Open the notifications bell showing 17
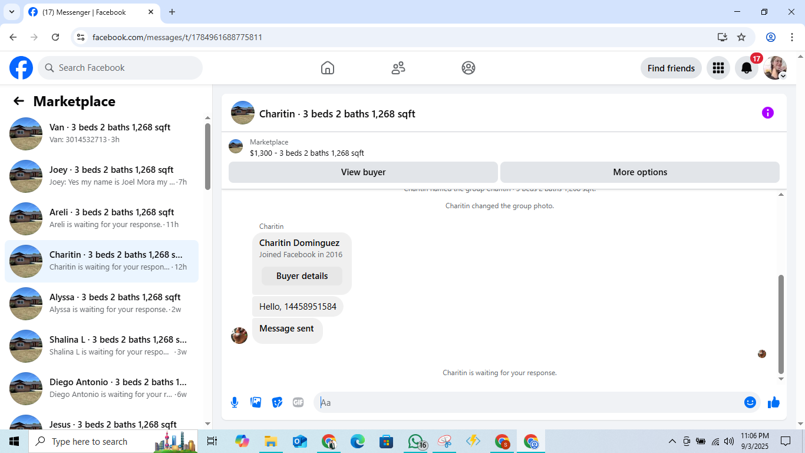 click(747, 68)
